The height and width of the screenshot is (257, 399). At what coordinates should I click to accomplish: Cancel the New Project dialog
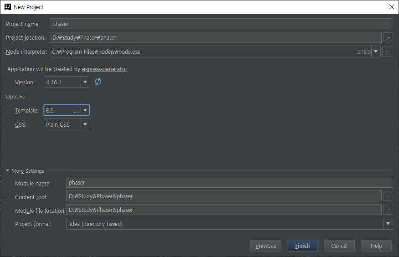(339, 246)
